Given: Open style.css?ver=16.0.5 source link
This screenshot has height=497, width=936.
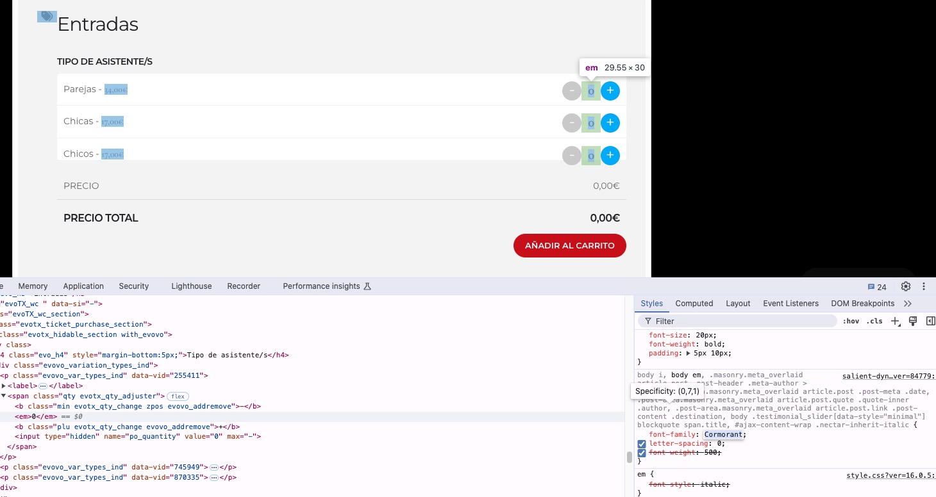Looking at the screenshot, I should [x=891, y=476].
